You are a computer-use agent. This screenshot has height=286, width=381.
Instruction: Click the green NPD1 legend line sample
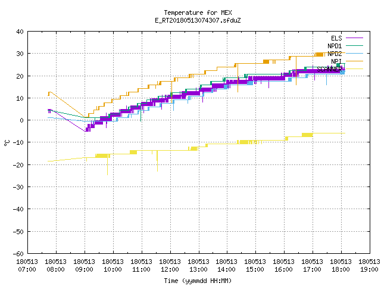coord(354,45)
